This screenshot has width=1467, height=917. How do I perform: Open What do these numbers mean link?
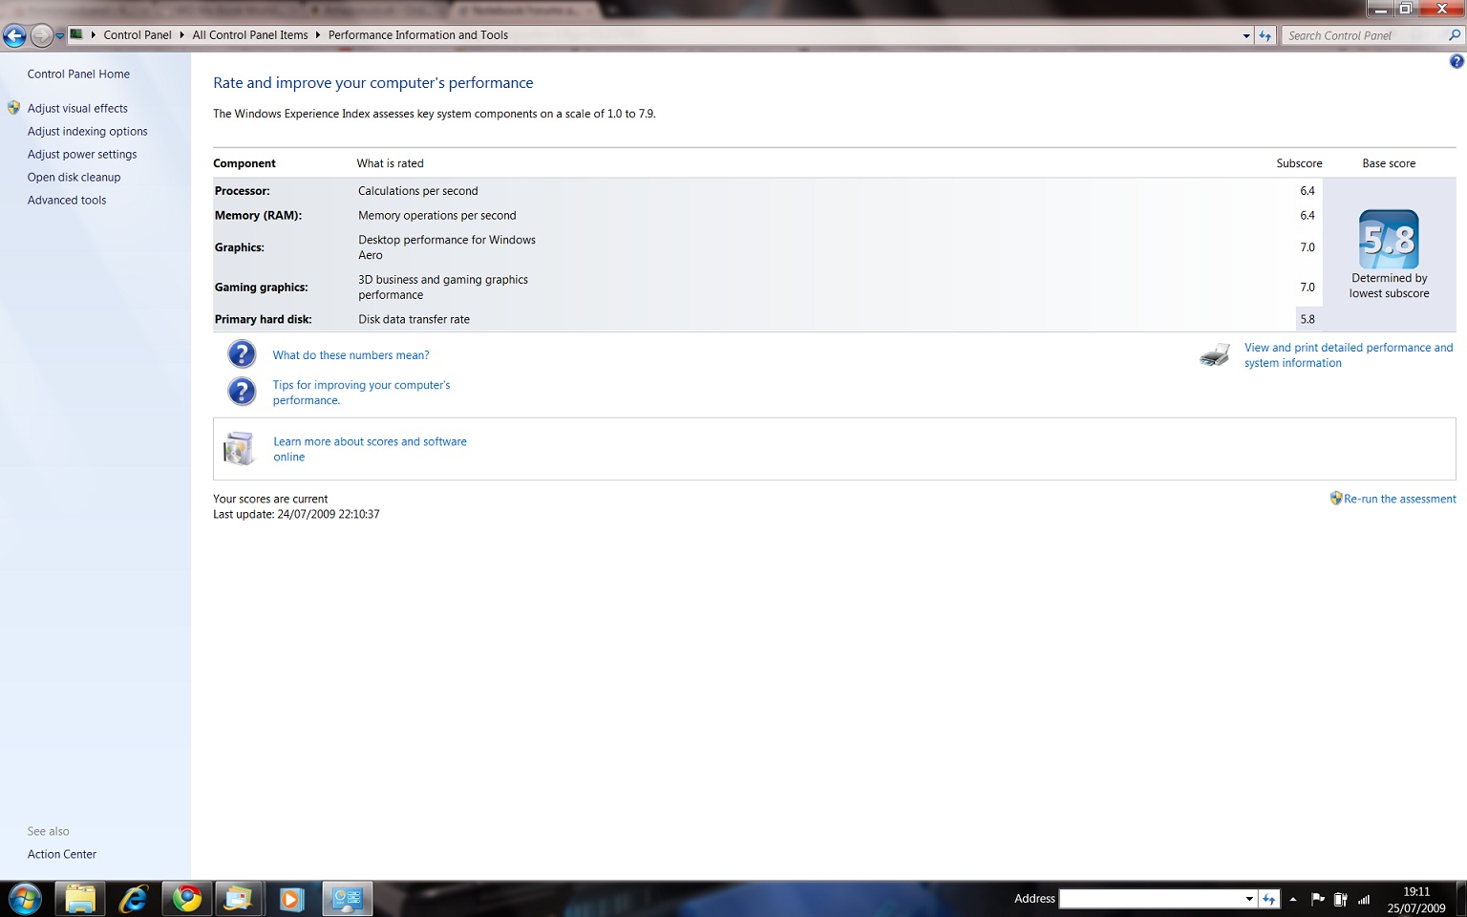(351, 355)
